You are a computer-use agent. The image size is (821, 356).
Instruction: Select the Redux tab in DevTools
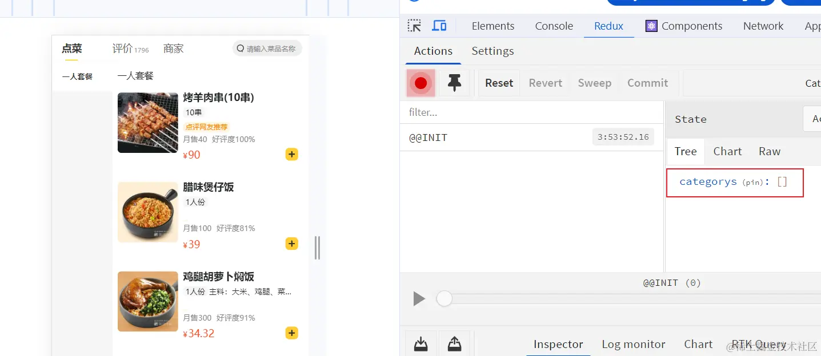(609, 26)
